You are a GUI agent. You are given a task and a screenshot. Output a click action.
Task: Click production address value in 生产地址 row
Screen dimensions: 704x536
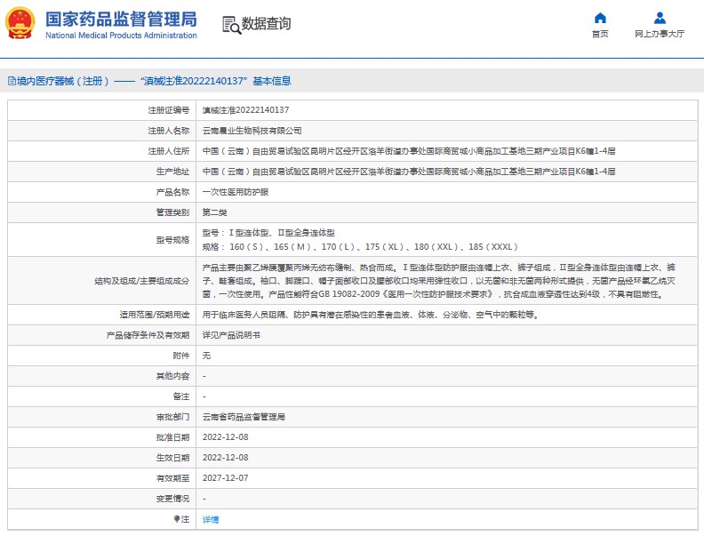(409, 172)
